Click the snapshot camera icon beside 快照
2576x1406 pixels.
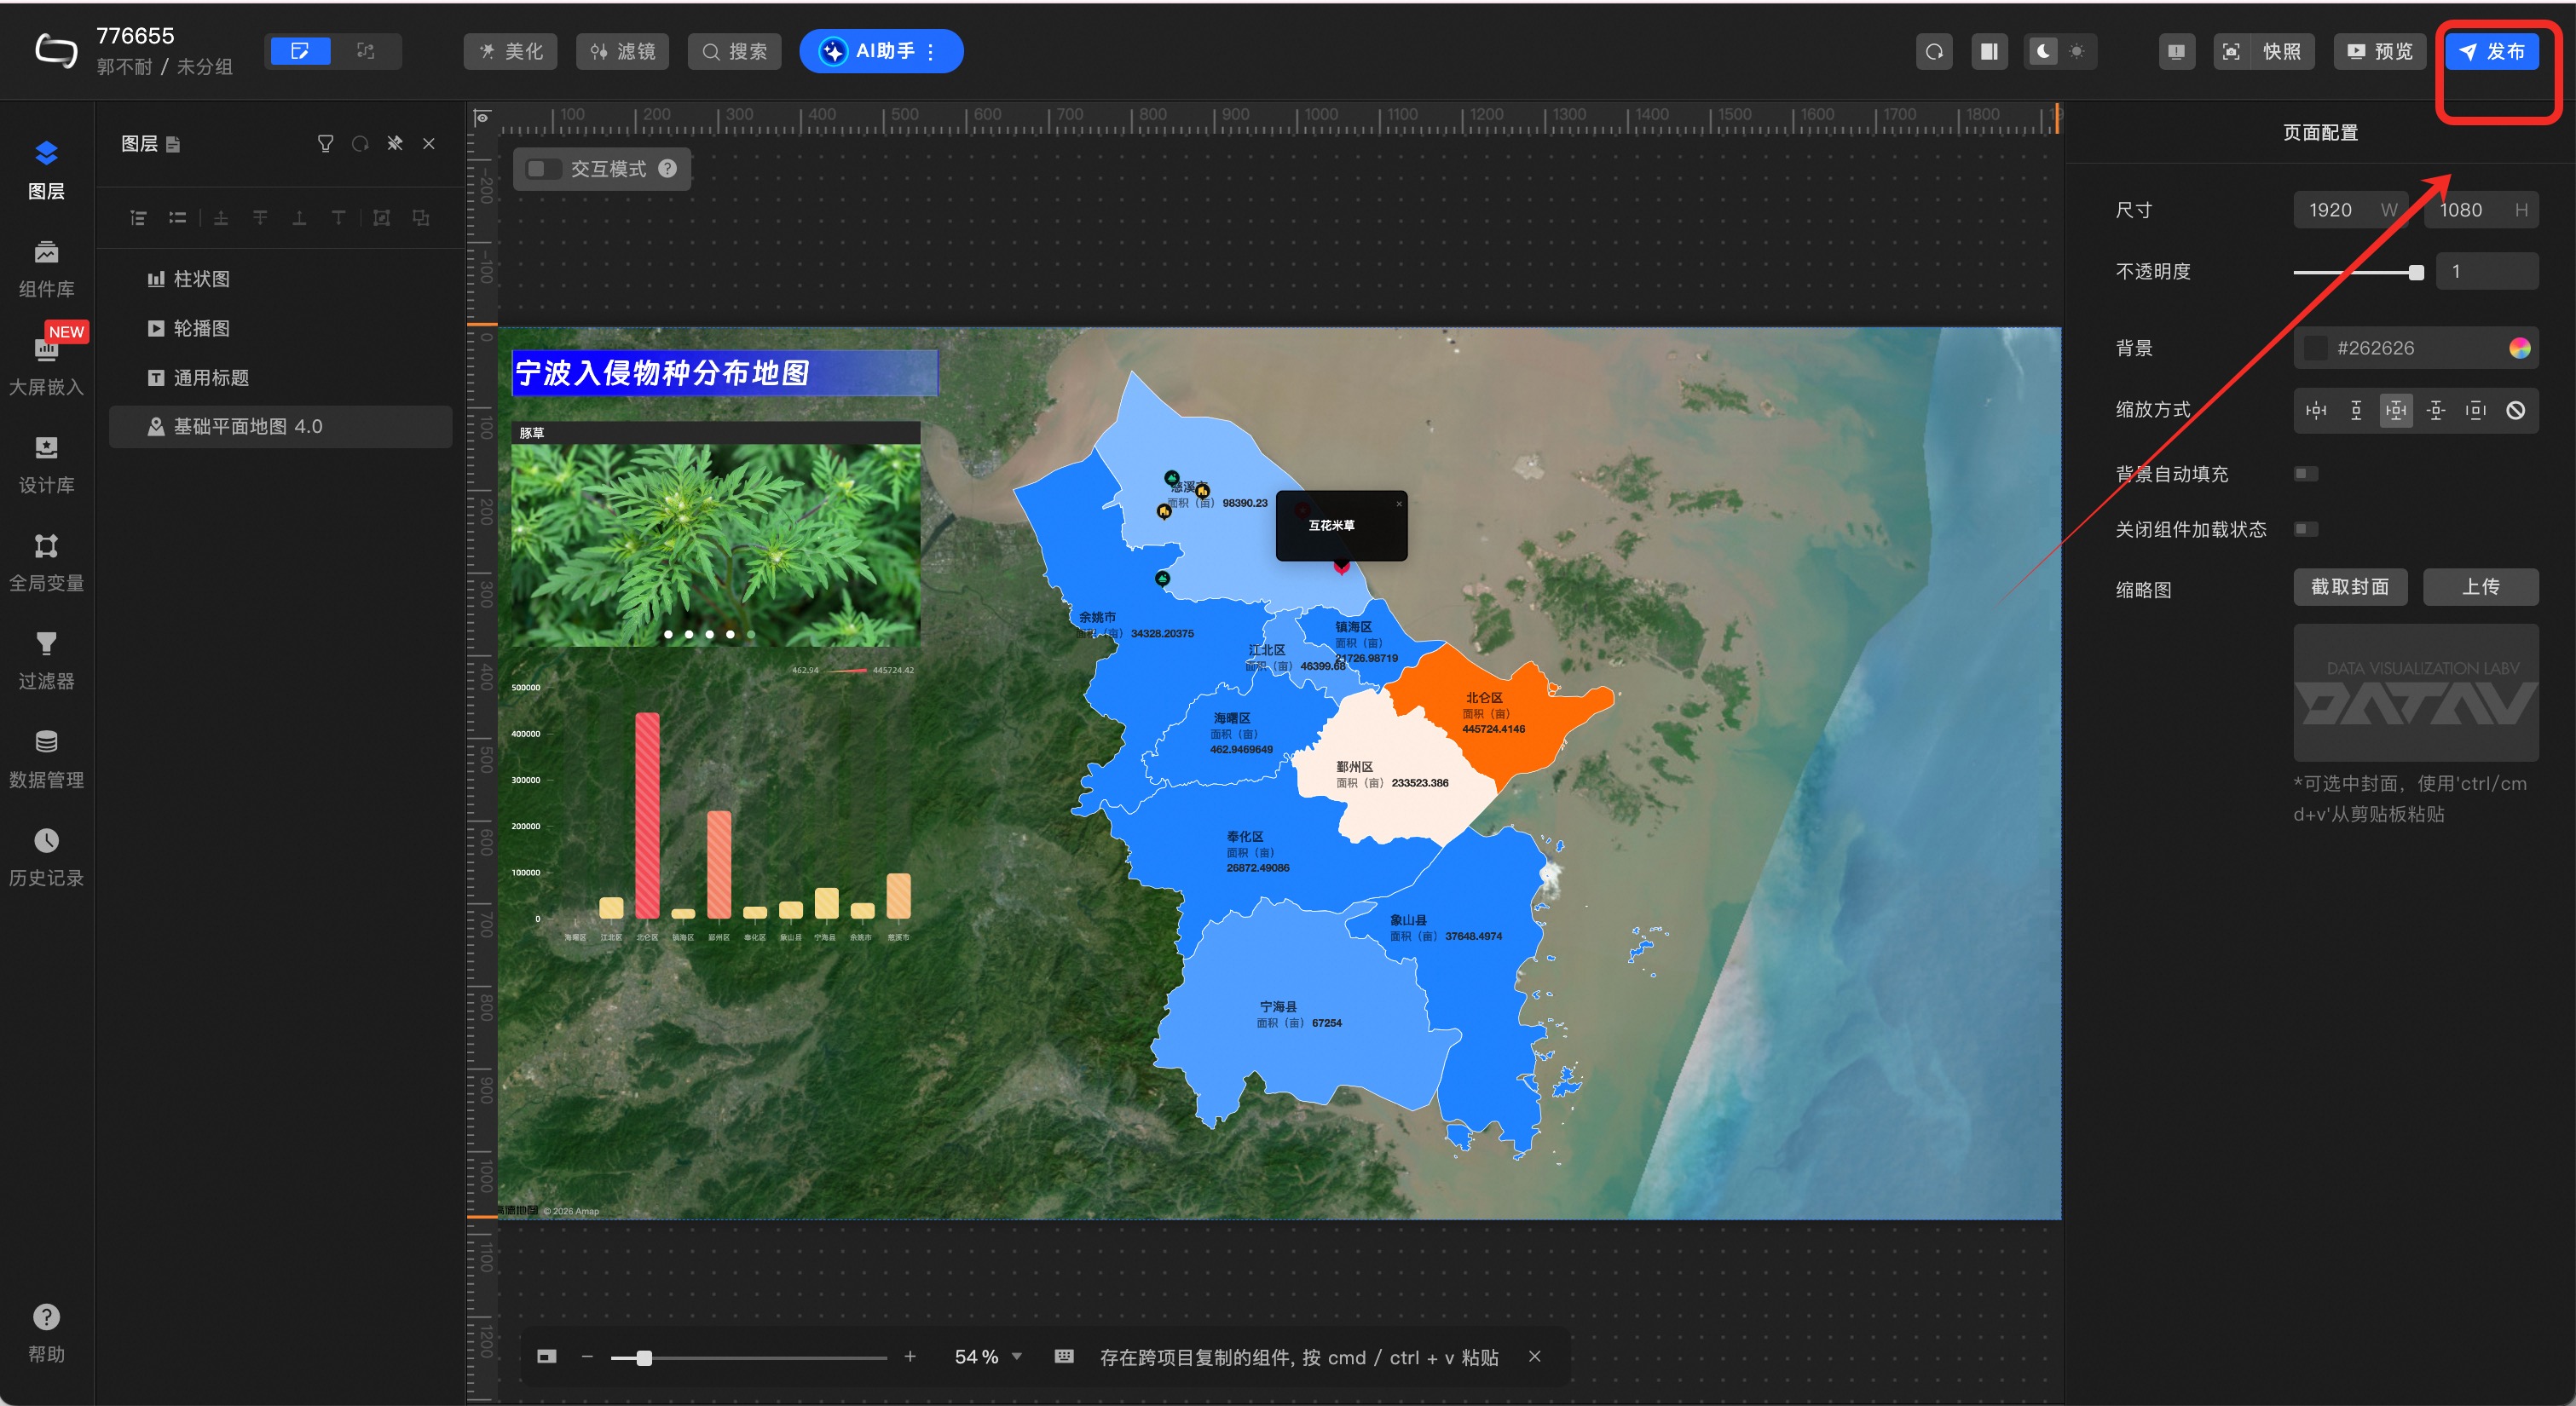click(2231, 52)
